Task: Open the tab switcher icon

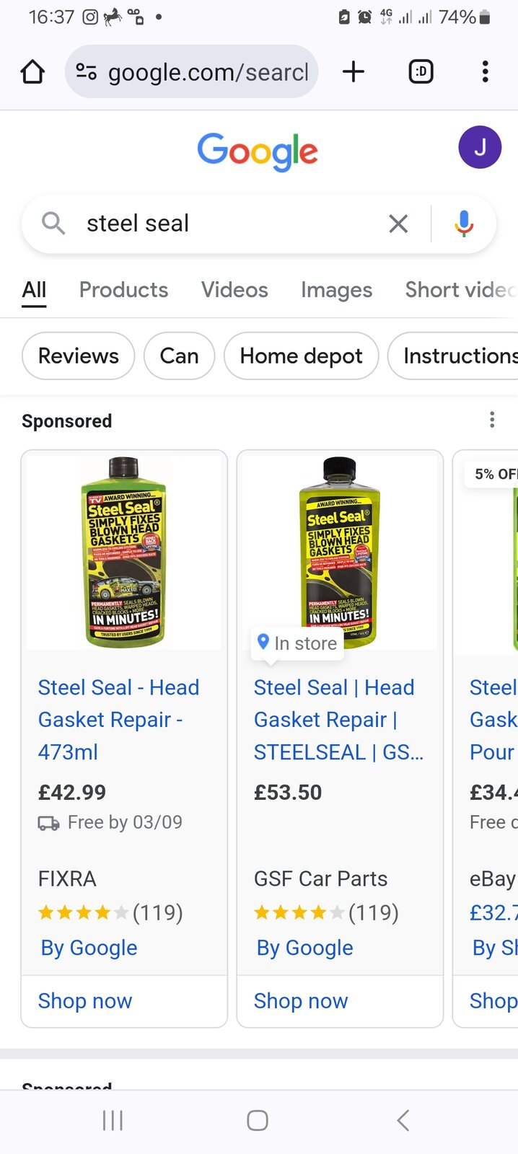Action: tap(421, 72)
